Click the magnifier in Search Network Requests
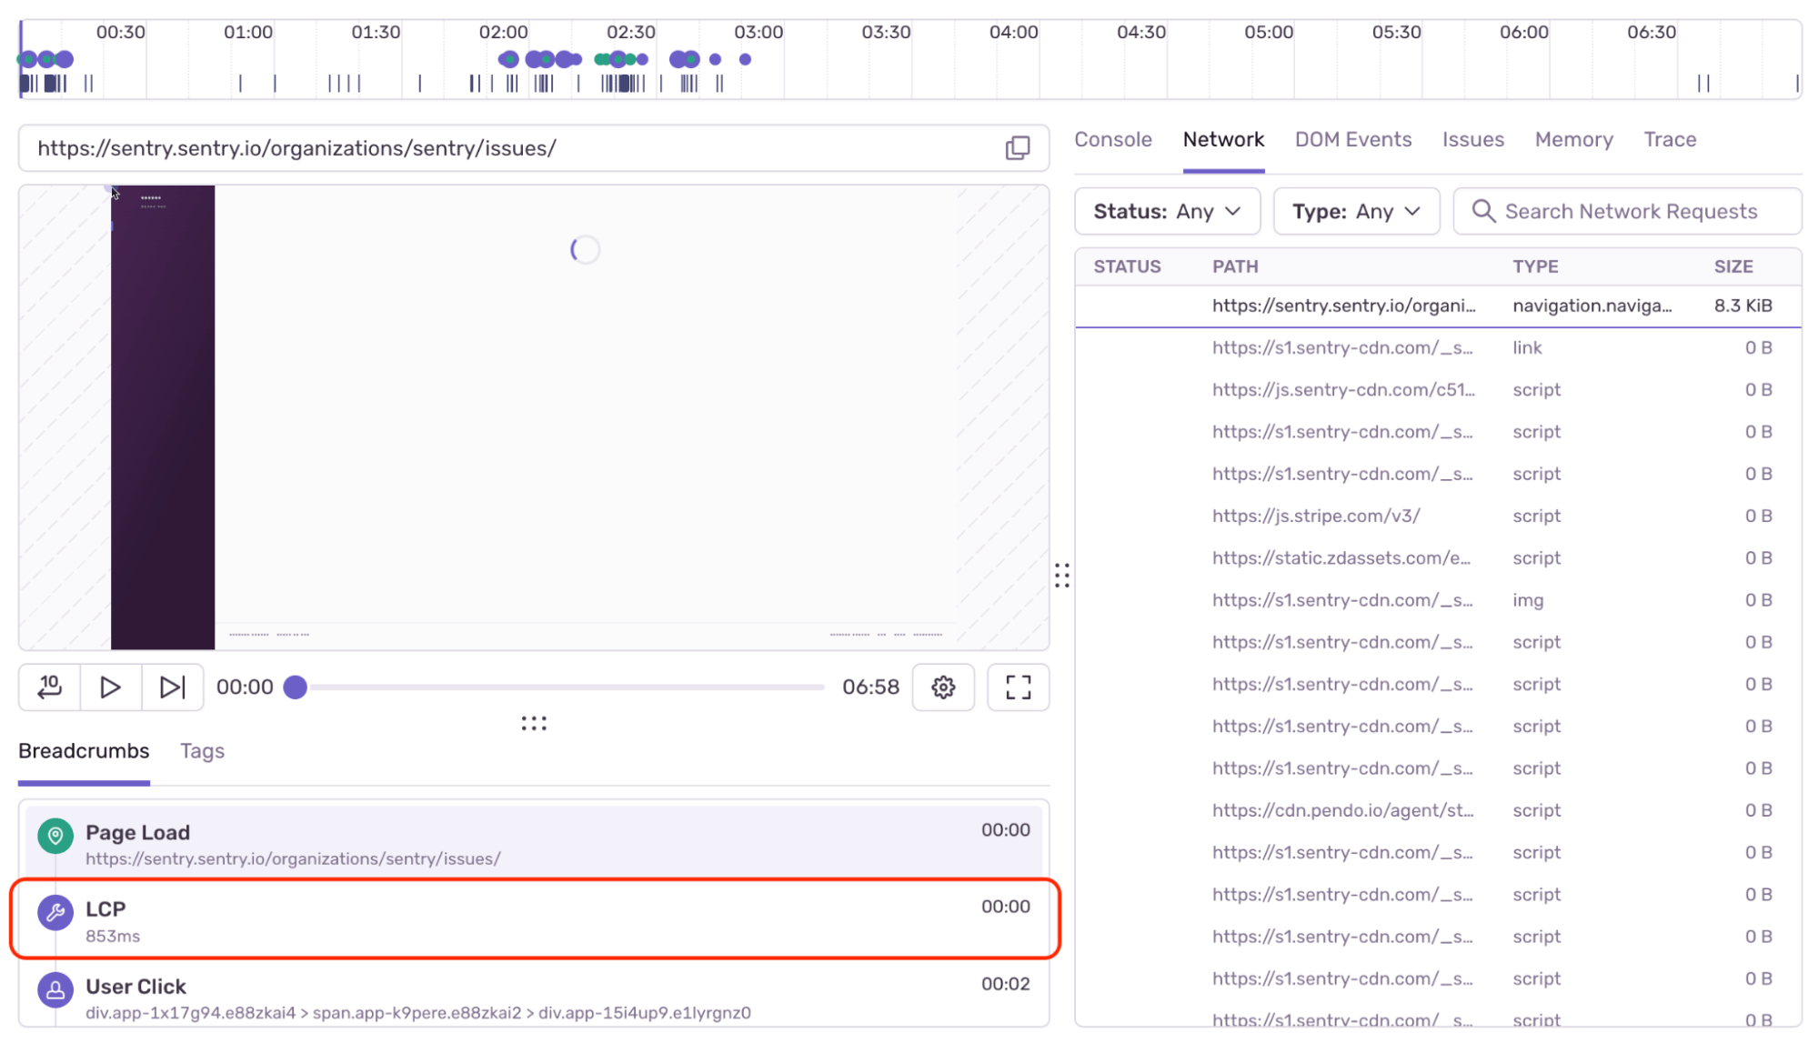Image resolution: width=1818 pixels, height=1043 pixels. (1483, 211)
